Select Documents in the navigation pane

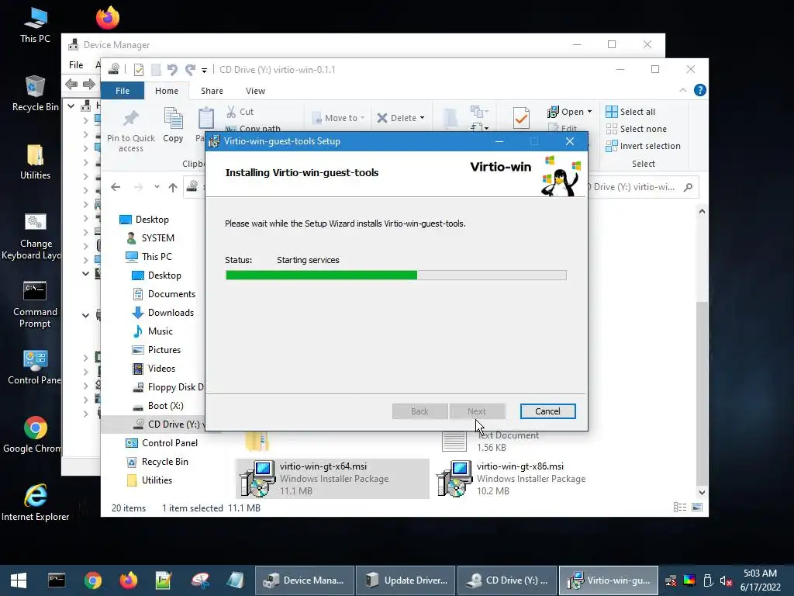click(x=164, y=294)
